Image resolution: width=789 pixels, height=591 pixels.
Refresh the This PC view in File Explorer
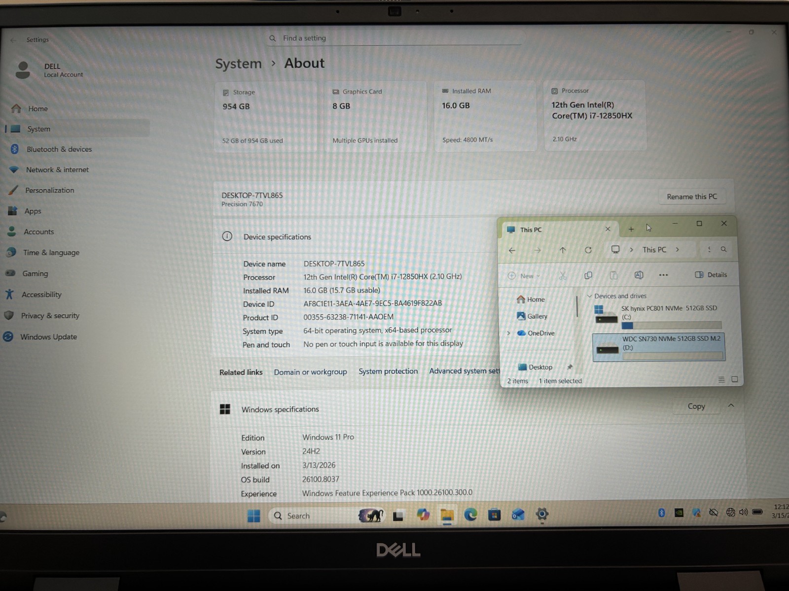(x=588, y=250)
